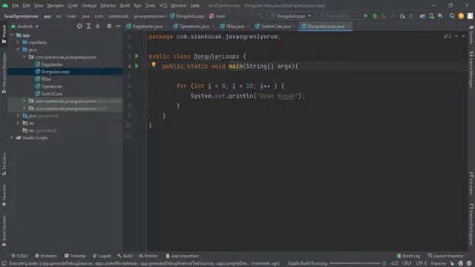Open the Refactor menu
Viewport: 475px width, 267px height.
[108, 5]
